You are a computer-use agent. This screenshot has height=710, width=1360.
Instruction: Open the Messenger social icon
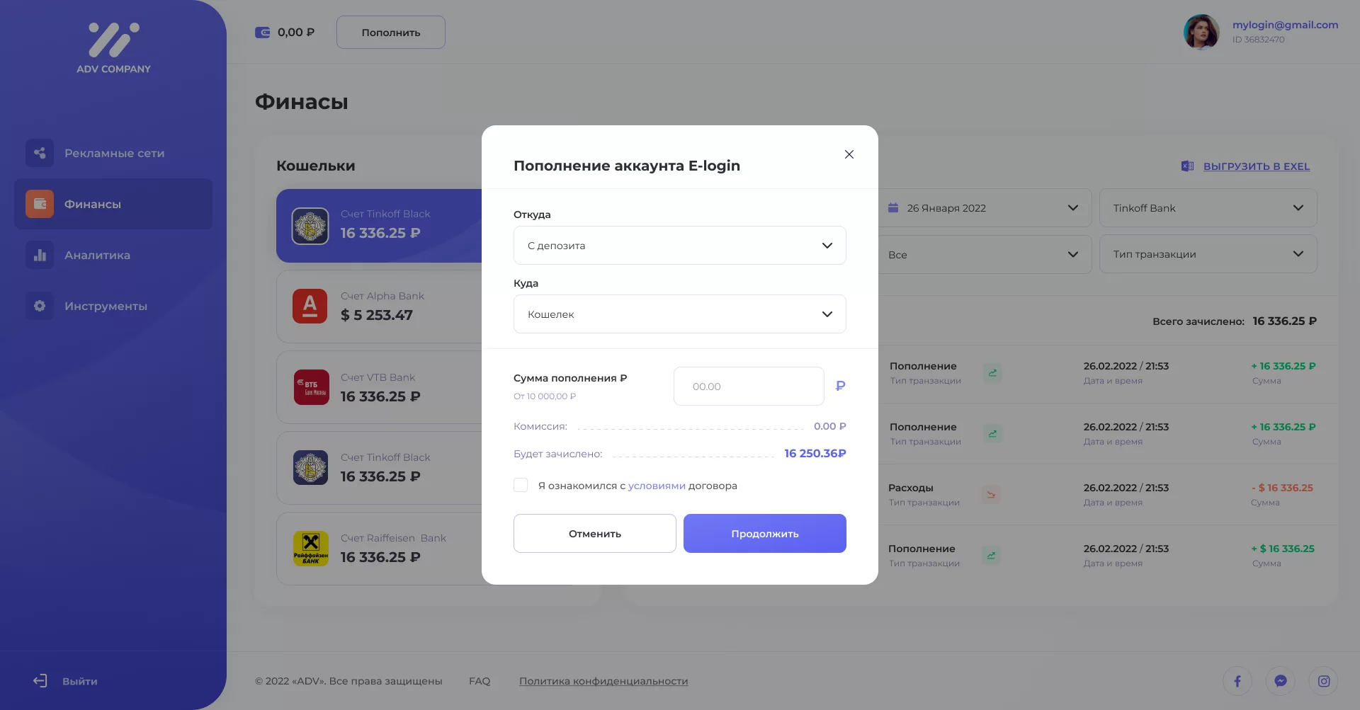1281,681
